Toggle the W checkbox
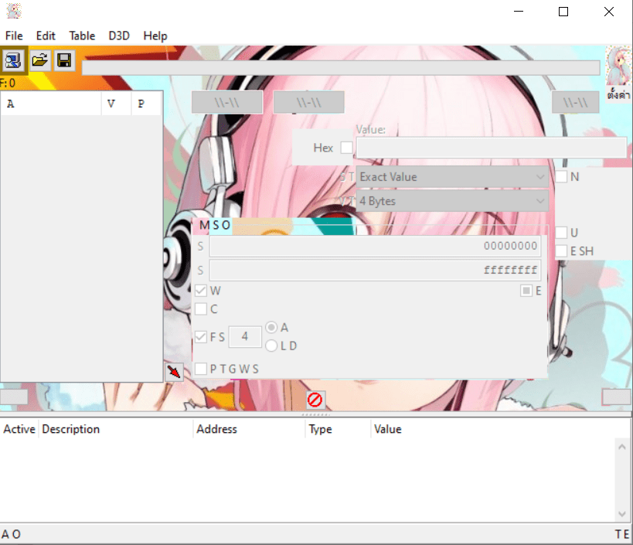The image size is (633, 545). click(201, 291)
